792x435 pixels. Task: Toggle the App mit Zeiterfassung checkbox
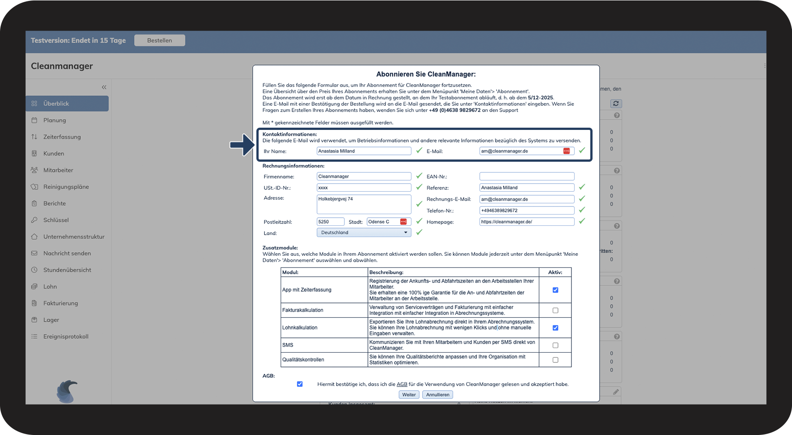tap(555, 290)
